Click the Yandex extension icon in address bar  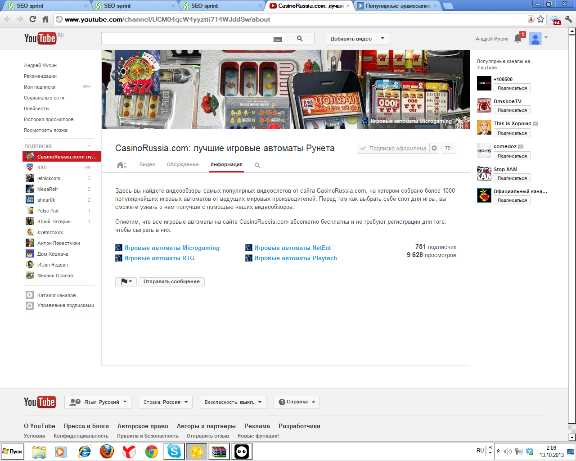tap(531, 19)
